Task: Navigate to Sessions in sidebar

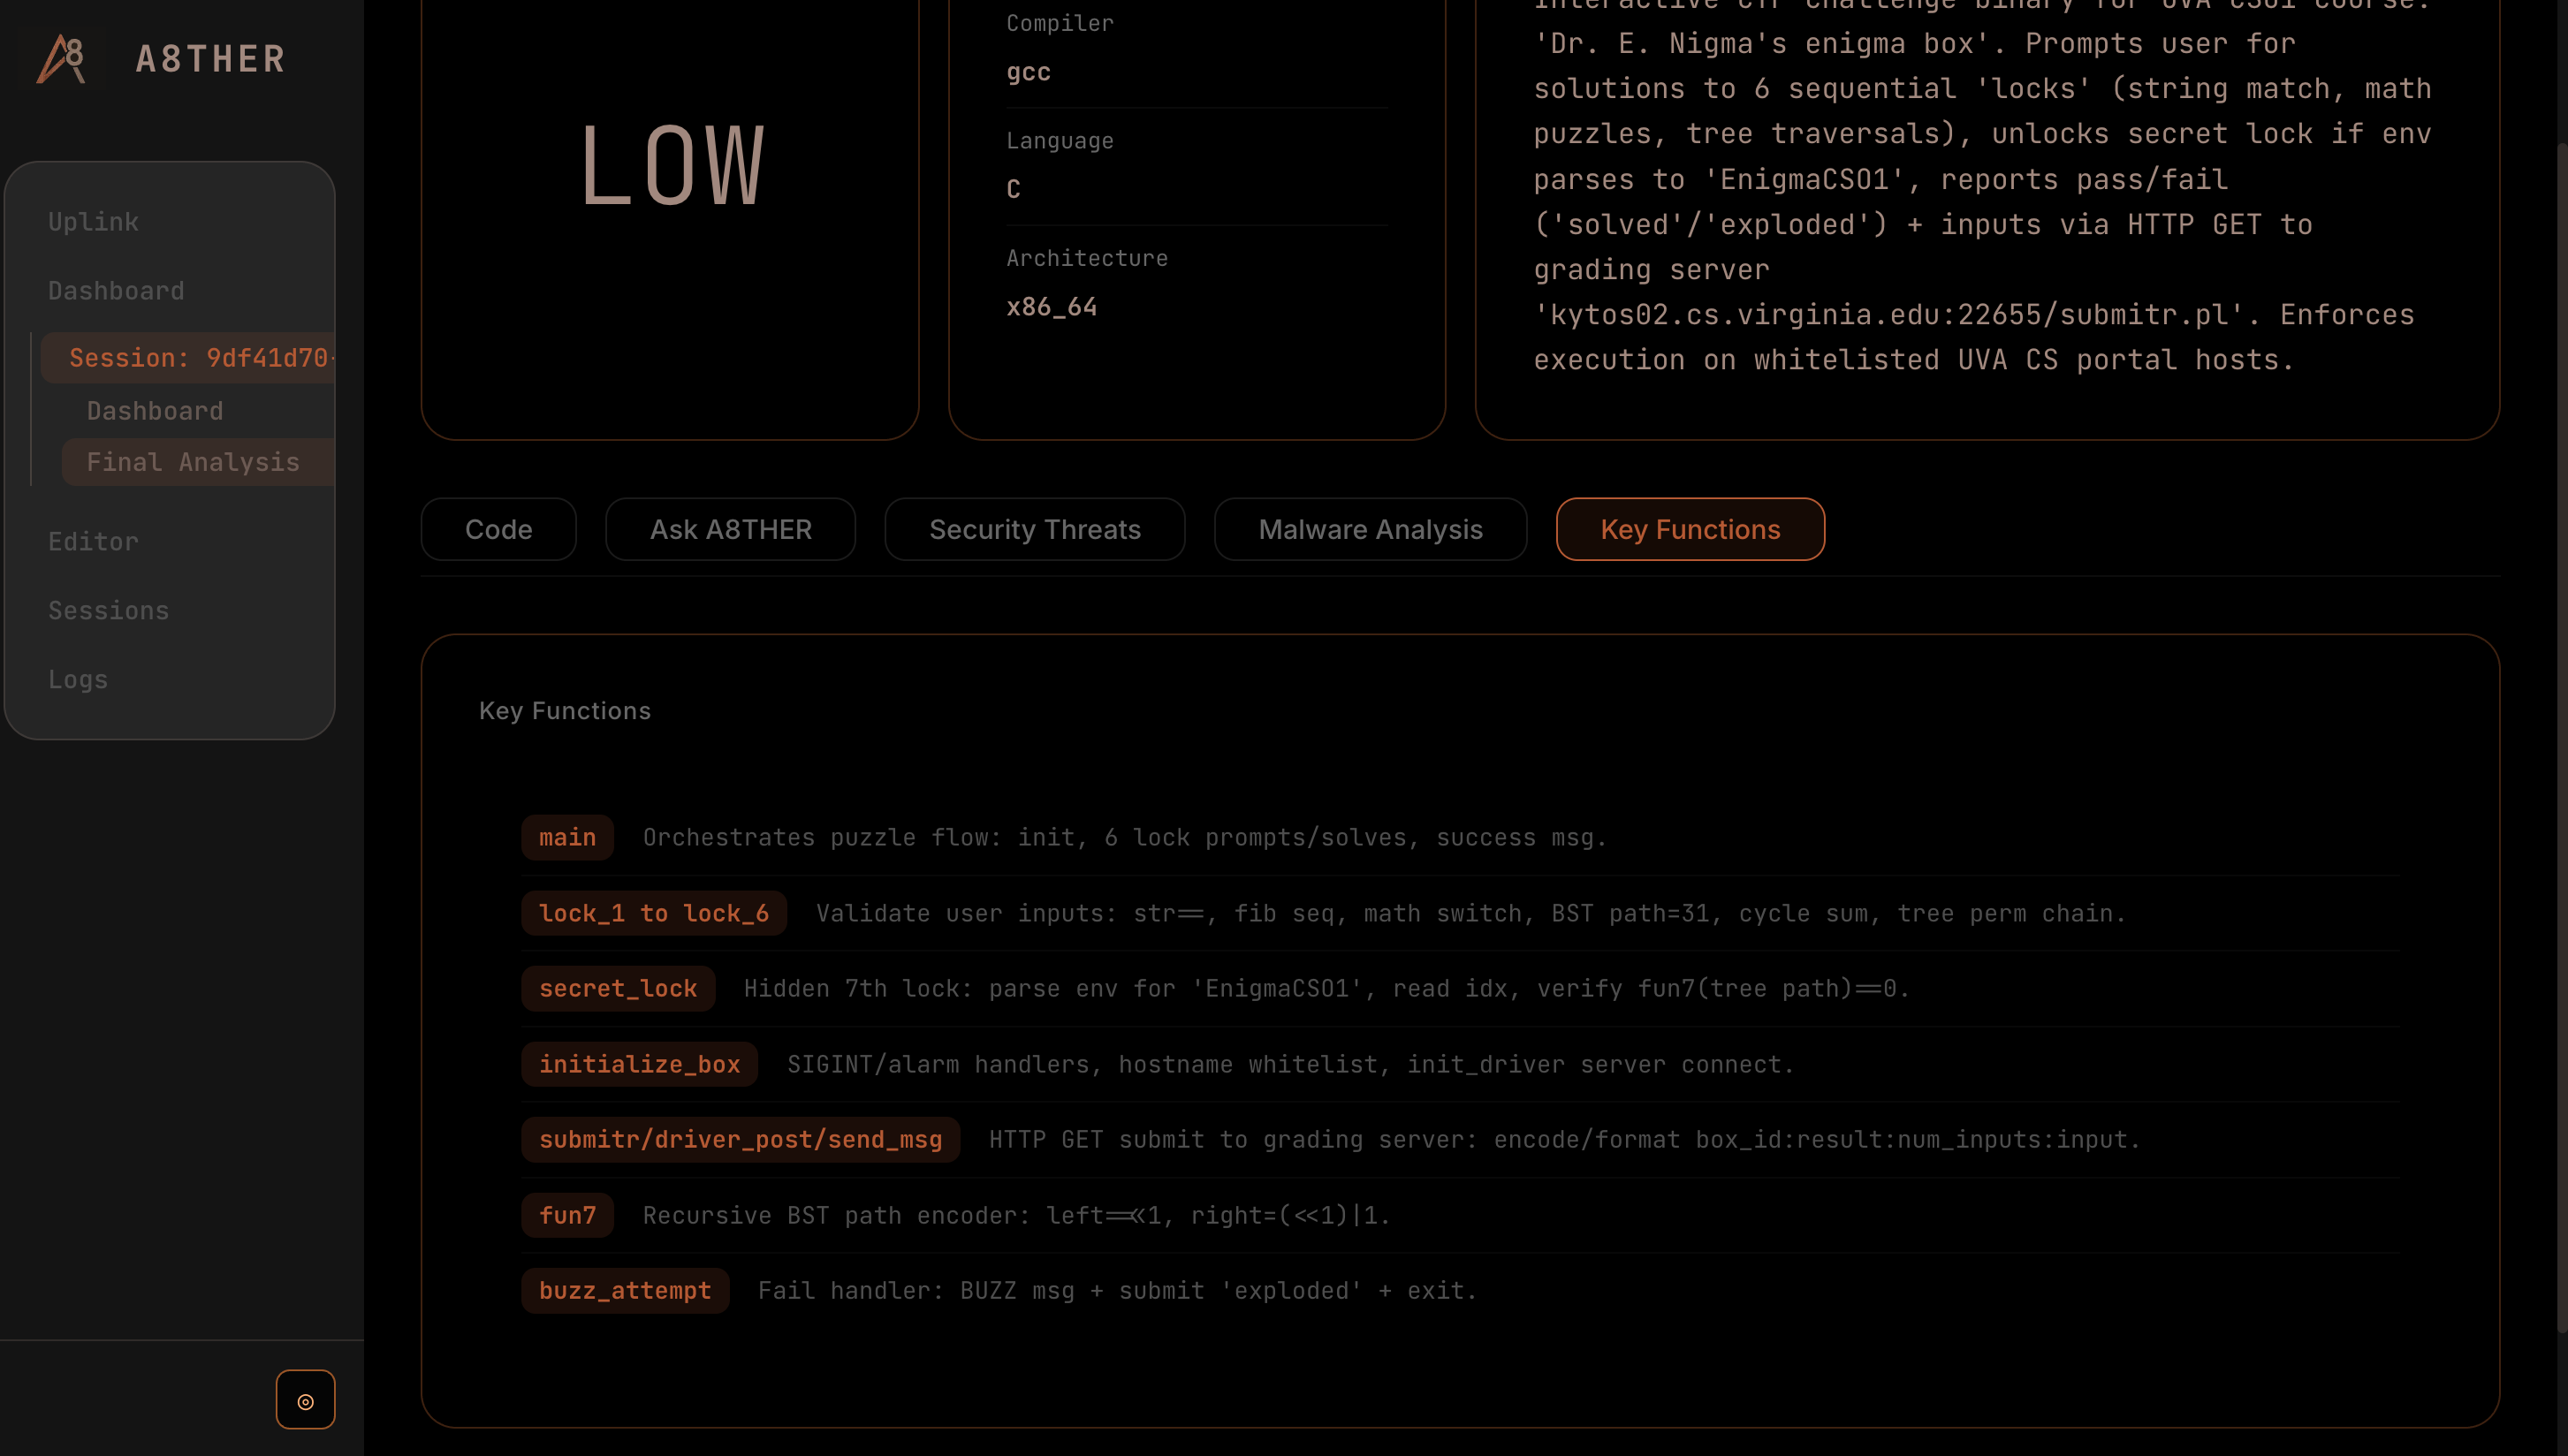Action: coord(108,610)
